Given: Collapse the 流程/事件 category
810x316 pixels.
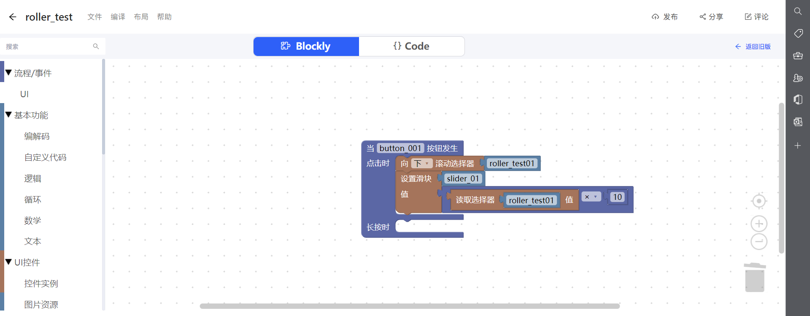Looking at the screenshot, I should [8, 73].
